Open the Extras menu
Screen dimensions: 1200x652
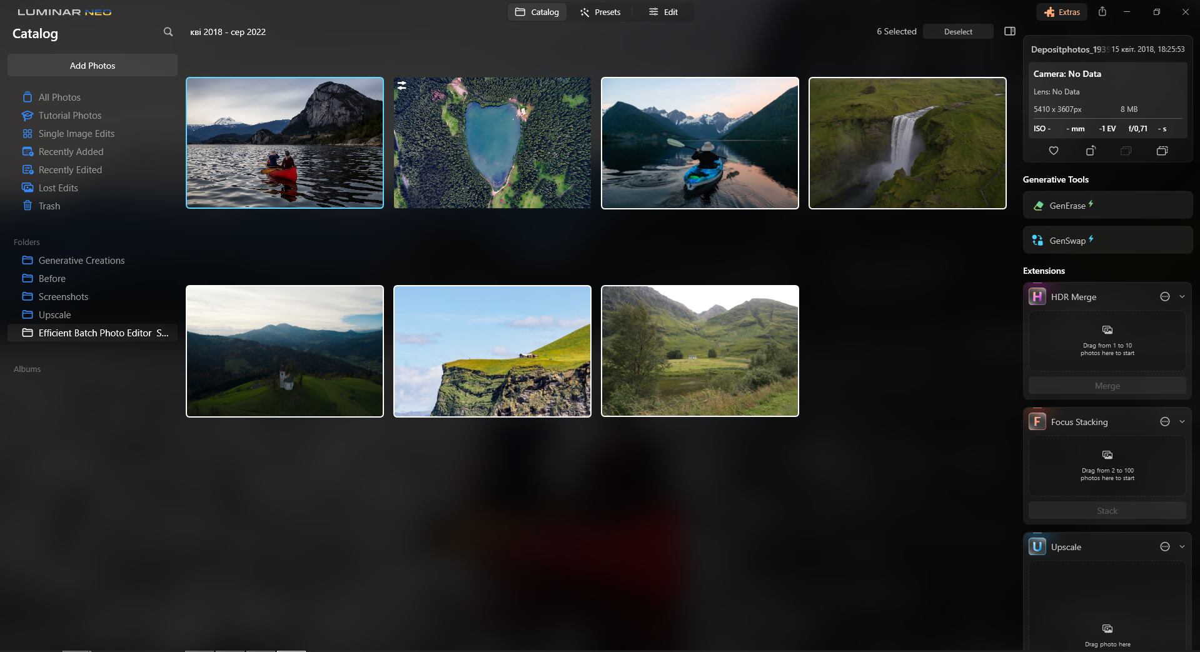1062,12
